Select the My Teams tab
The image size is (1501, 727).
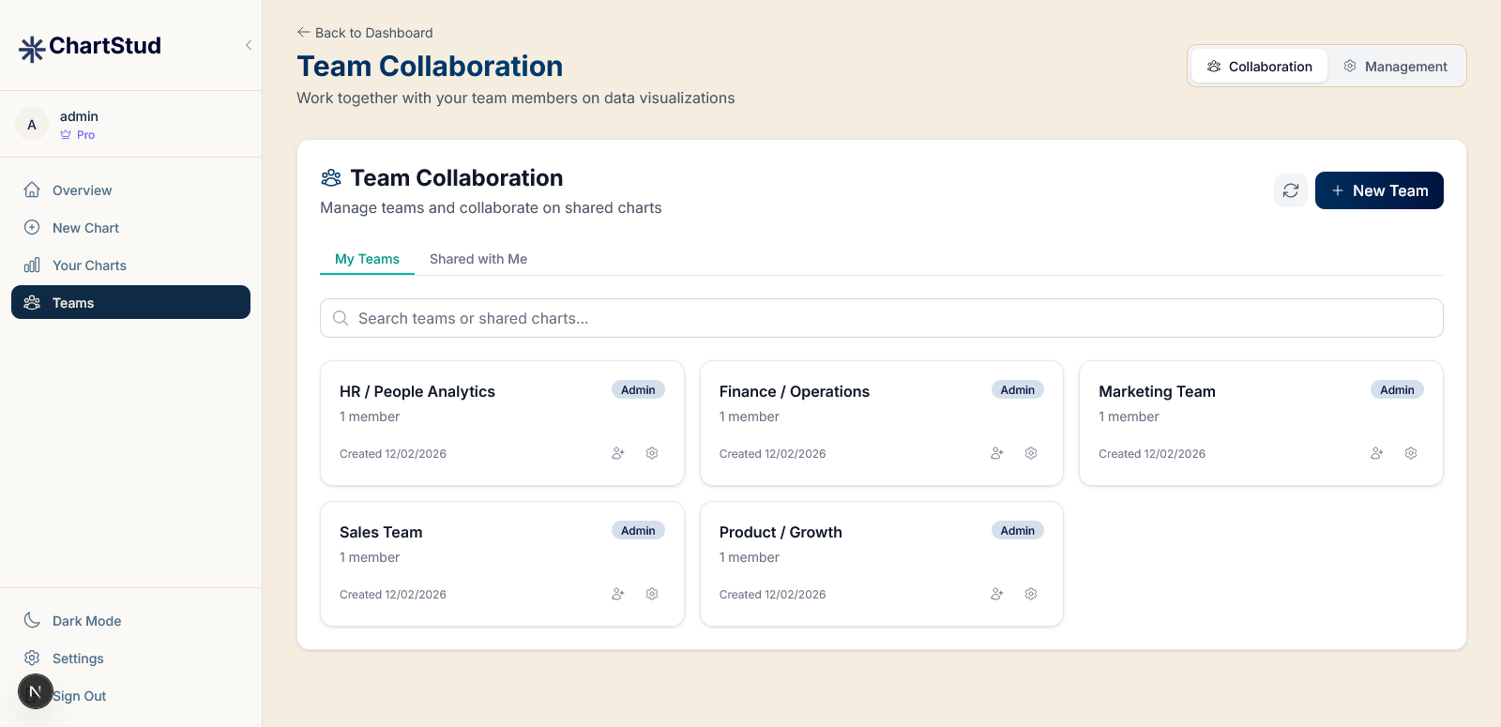(367, 259)
